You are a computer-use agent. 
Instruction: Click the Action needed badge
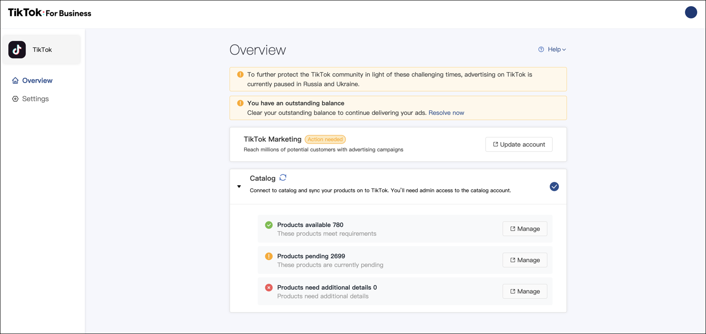(325, 140)
